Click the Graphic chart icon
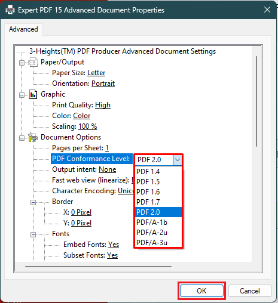 [33, 94]
